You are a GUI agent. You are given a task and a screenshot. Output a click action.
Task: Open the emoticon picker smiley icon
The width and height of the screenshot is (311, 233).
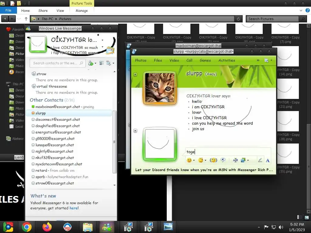click(x=189, y=160)
